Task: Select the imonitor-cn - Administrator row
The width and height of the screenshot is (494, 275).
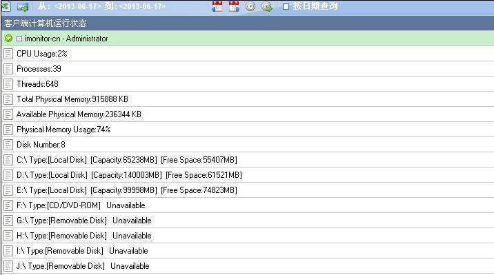Action: click(248, 39)
